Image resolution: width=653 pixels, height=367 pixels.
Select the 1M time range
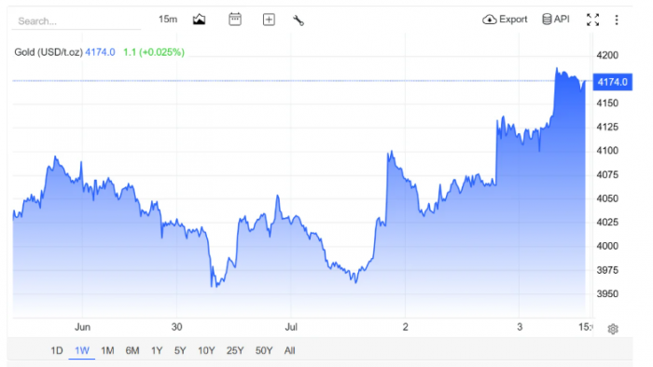[x=107, y=351]
